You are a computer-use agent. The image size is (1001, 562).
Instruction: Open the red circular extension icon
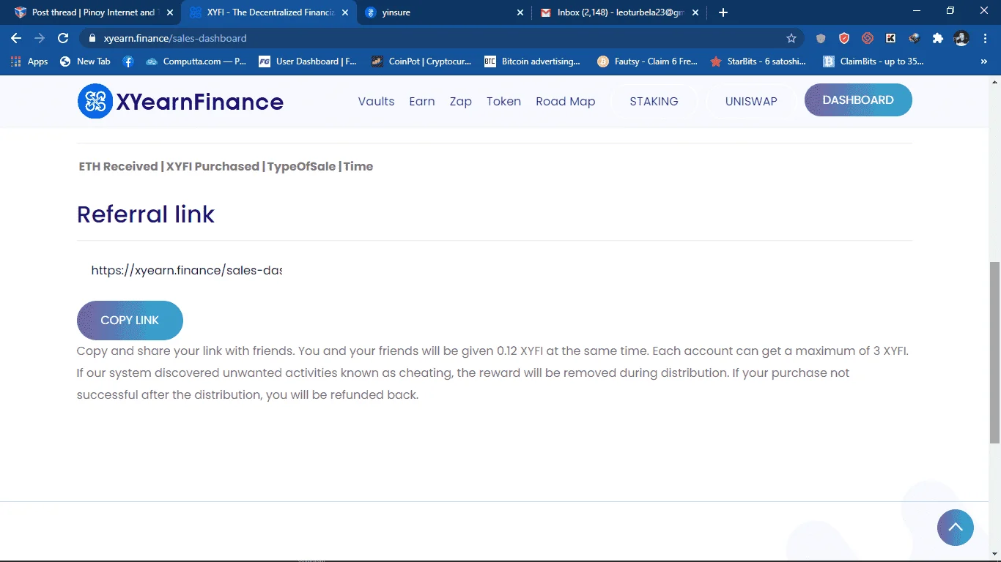point(868,38)
